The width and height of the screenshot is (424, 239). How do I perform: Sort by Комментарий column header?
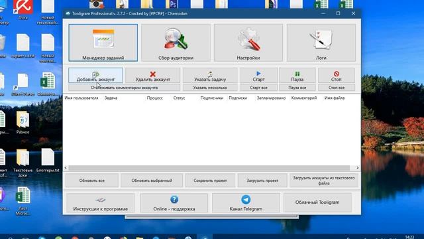point(304,98)
